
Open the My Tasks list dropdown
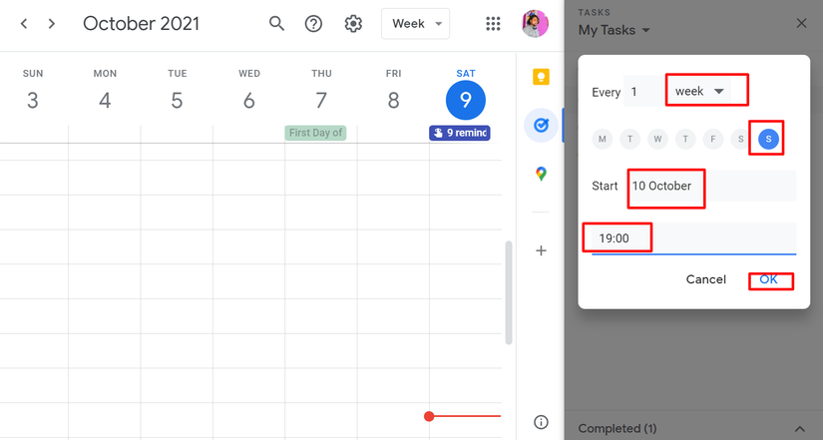pyautogui.click(x=615, y=30)
